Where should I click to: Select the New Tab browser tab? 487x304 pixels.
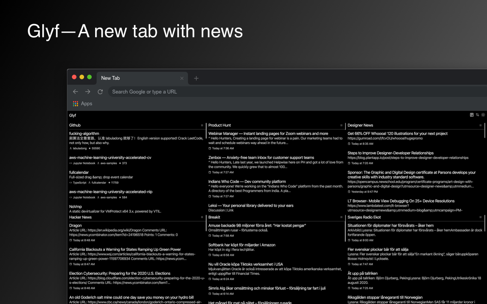coord(142,78)
